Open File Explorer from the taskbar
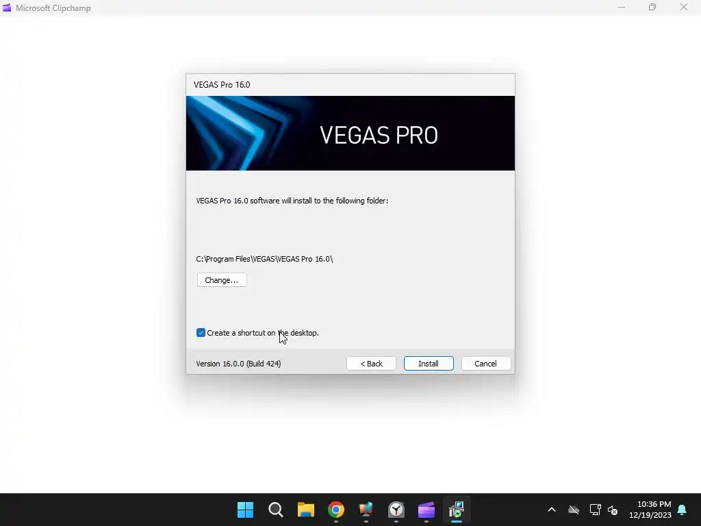Image resolution: width=701 pixels, height=526 pixels. 306,510
